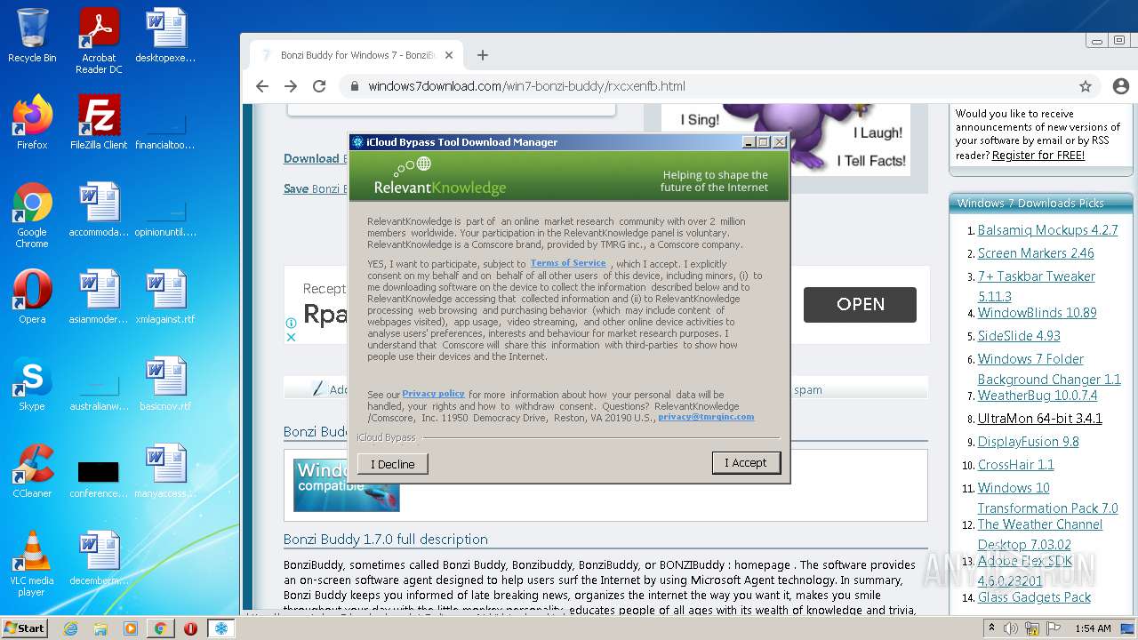Open 7+ Taskbar Tweaker link
This screenshot has width=1138, height=640.
click(x=1037, y=286)
